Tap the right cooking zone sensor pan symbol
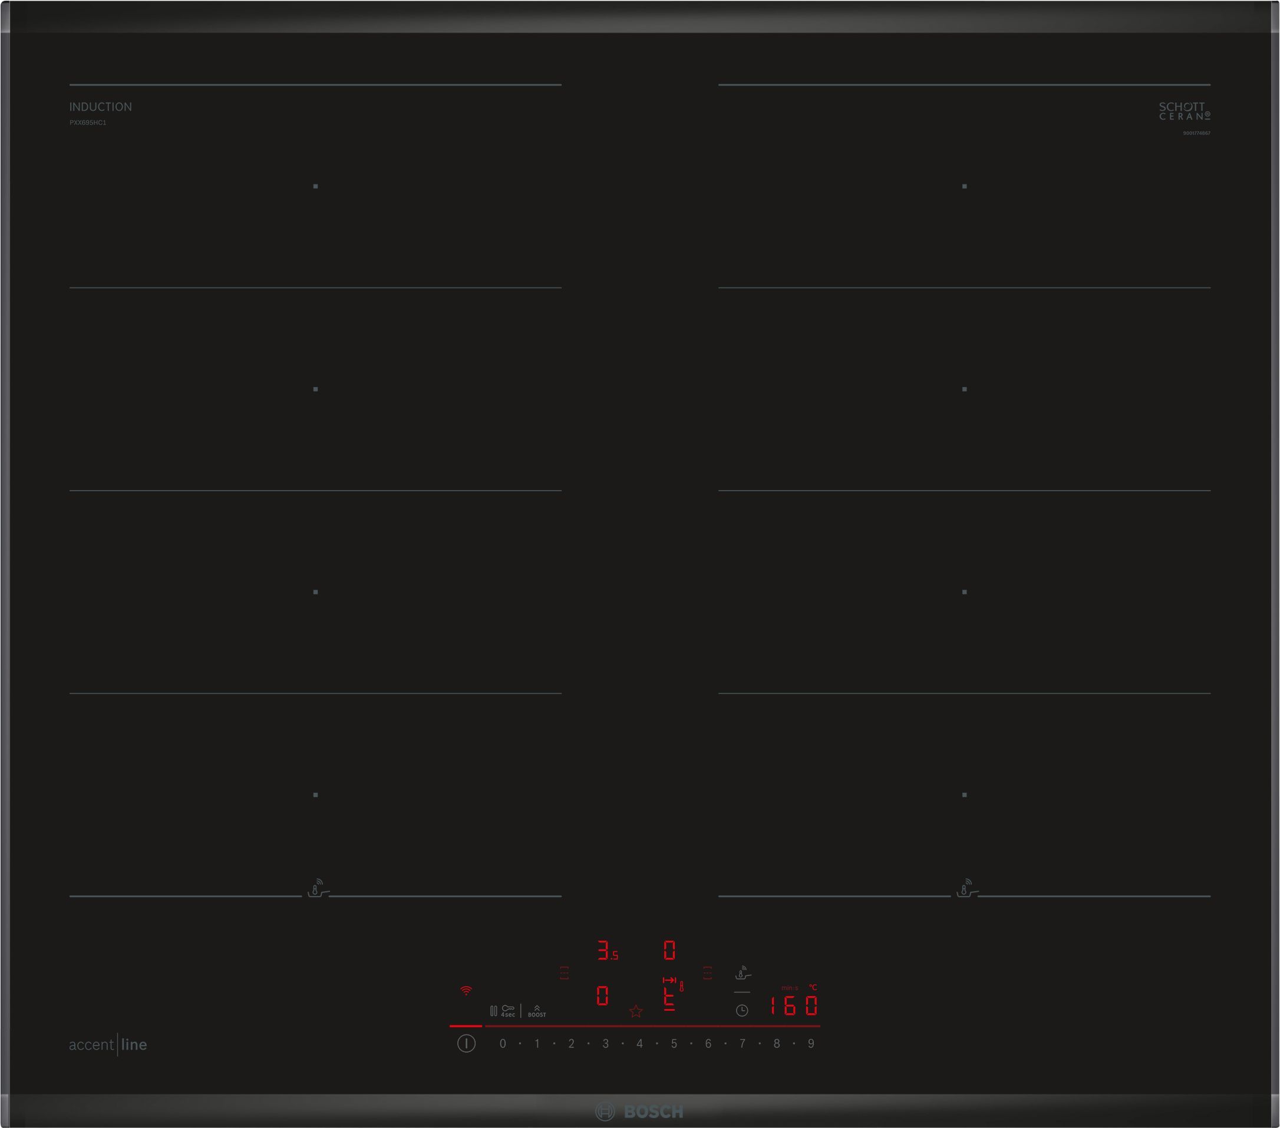Viewport: 1280px width, 1128px height. (966, 888)
